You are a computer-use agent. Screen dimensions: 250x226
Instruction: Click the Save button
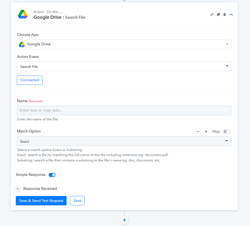pos(77,201)
